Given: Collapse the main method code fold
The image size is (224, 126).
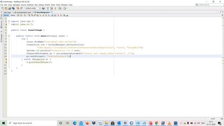Looking at the screenshot, I should coord(9,36).
